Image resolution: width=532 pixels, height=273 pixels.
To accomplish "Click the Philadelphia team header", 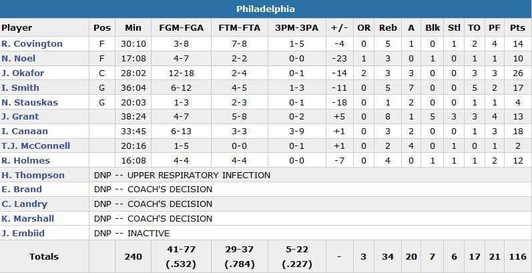I will point(266,9).
